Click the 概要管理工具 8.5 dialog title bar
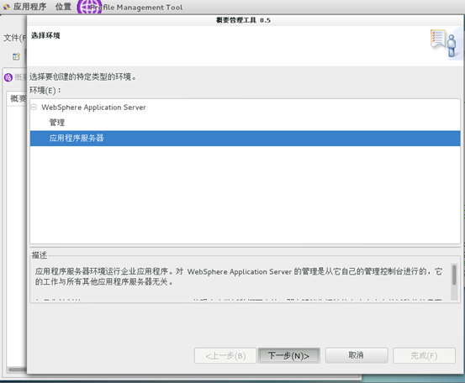Viewport: 465px width, 383px height. 243,20
